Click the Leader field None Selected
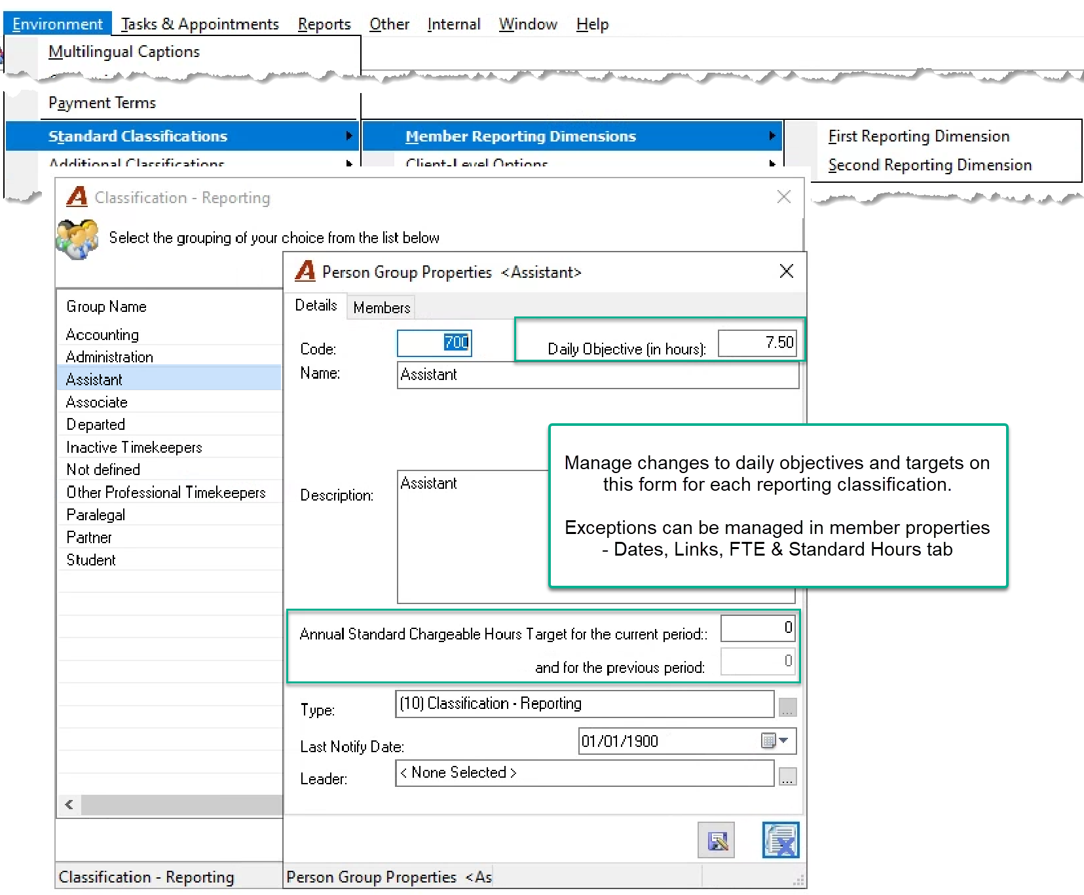Viewport: 1084px width, 895px height. pos(585,773)
